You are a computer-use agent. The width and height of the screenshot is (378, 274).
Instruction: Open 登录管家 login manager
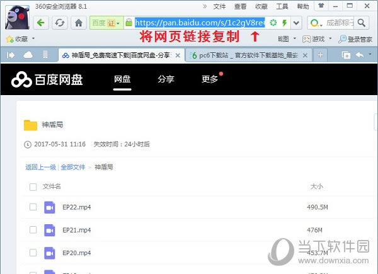tap(355, 39)
